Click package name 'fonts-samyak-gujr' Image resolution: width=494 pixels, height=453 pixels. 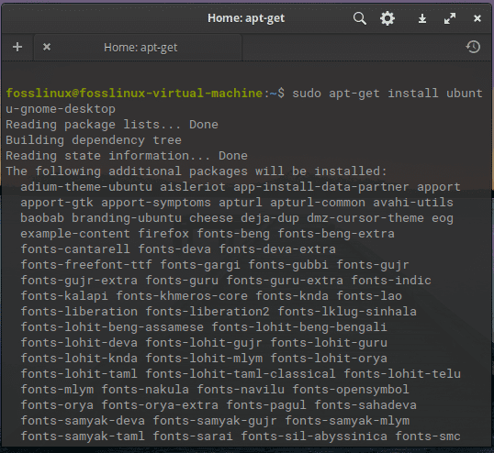[x=215, y=421]
